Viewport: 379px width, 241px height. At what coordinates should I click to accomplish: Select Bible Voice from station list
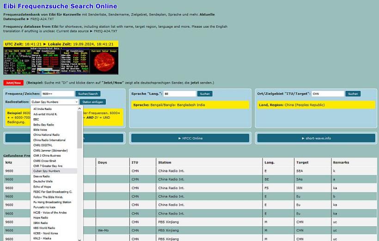[55, 130]
